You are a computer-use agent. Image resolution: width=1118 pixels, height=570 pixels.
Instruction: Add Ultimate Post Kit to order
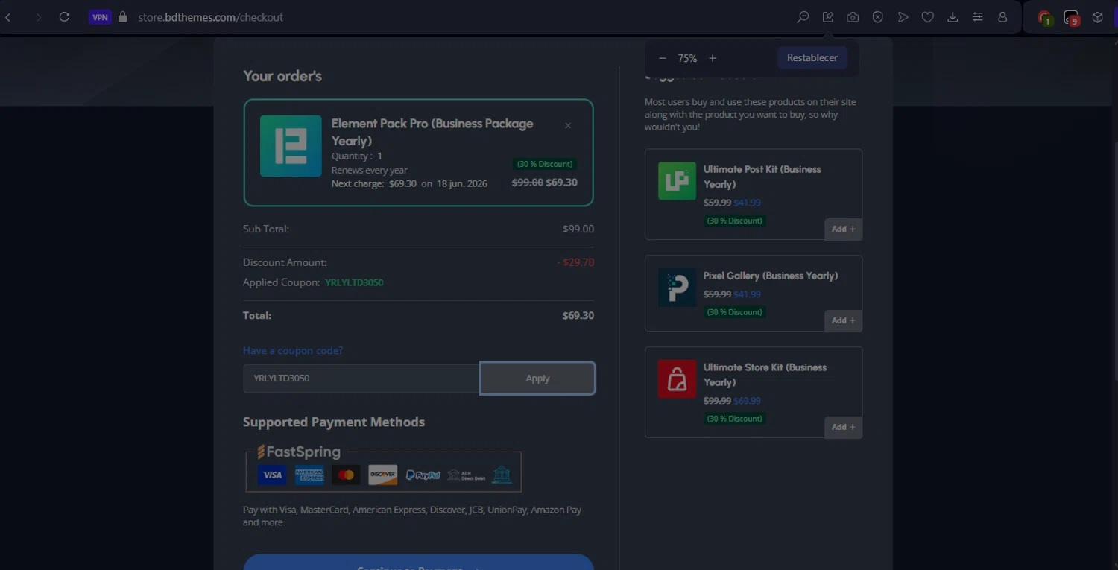point(843,229)
